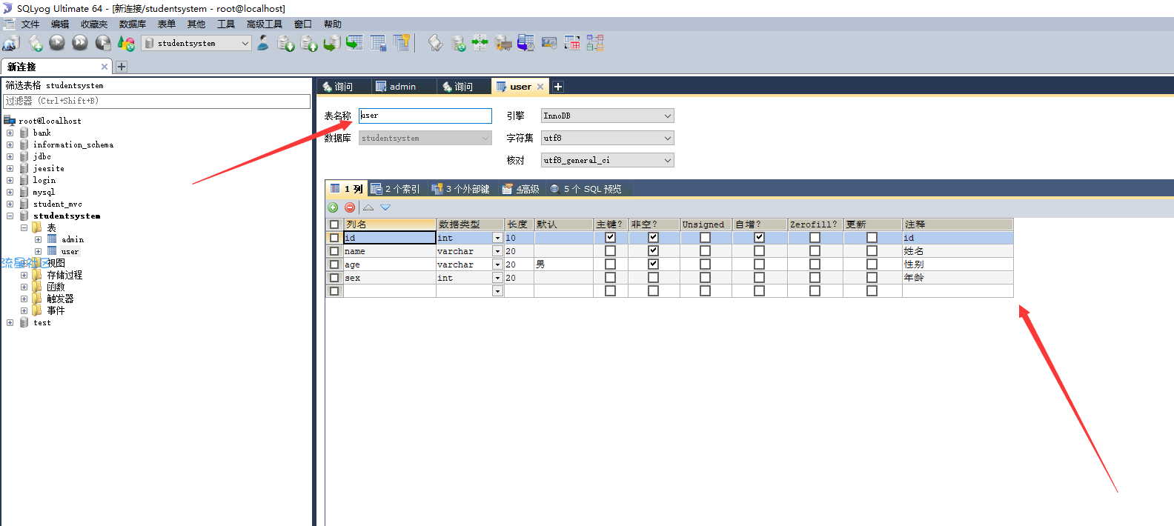
Task: Select the admin table in tree
Action: coord(73,239)
